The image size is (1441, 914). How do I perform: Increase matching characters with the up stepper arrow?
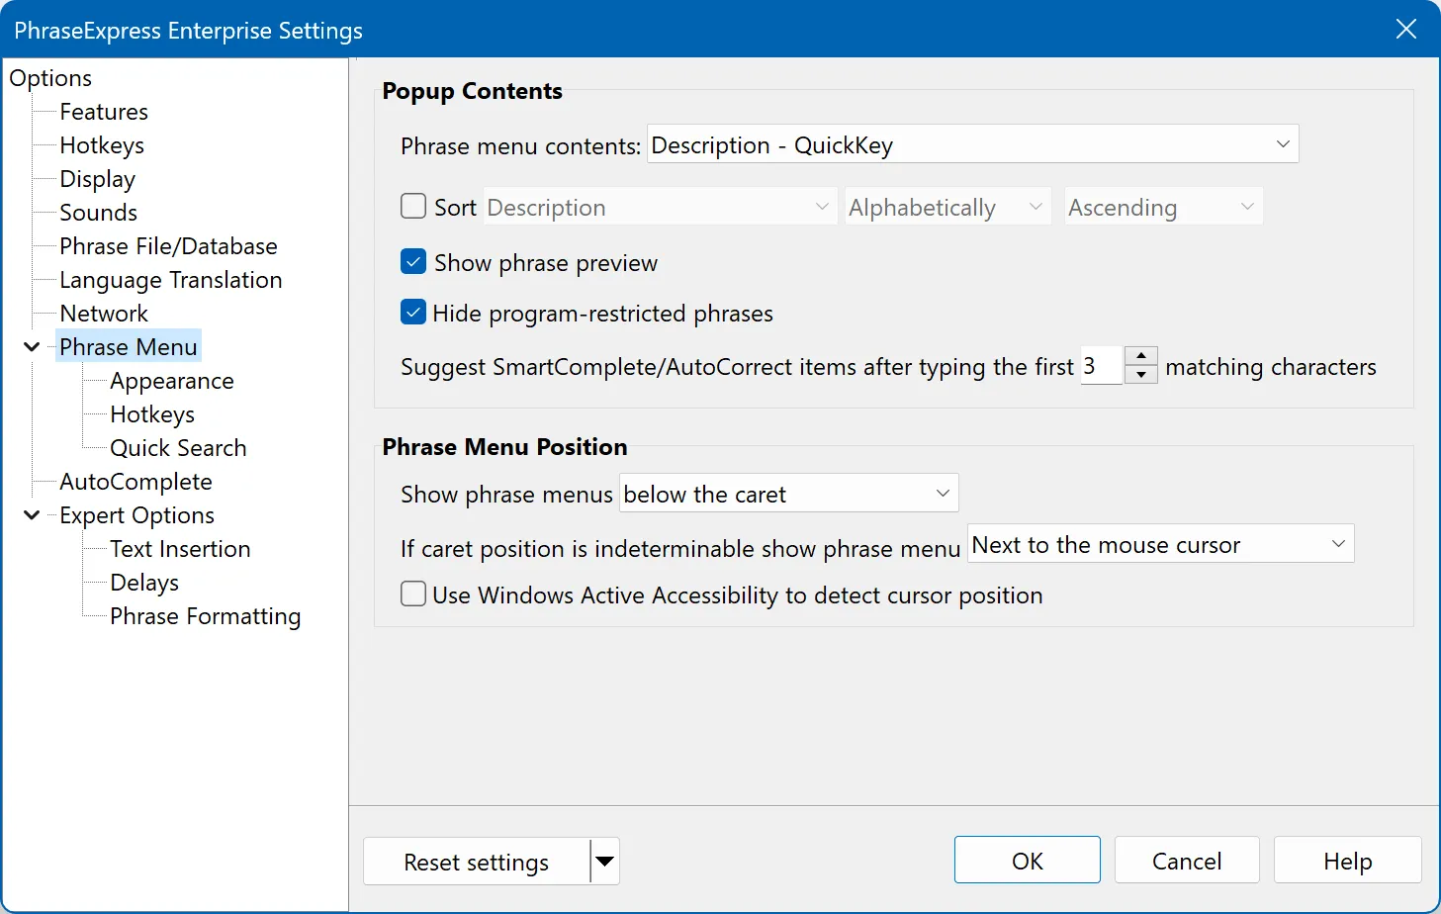tap(1140, 356)
